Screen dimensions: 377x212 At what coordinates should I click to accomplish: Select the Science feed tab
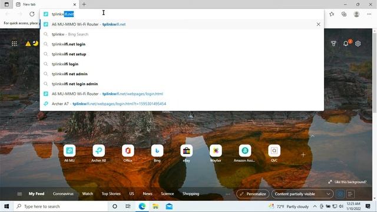(x=167, y=194)
